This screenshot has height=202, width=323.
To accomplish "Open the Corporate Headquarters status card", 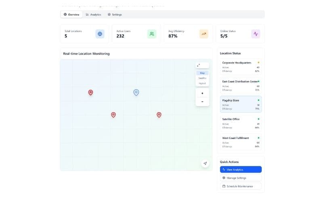I will coord(241,67).
